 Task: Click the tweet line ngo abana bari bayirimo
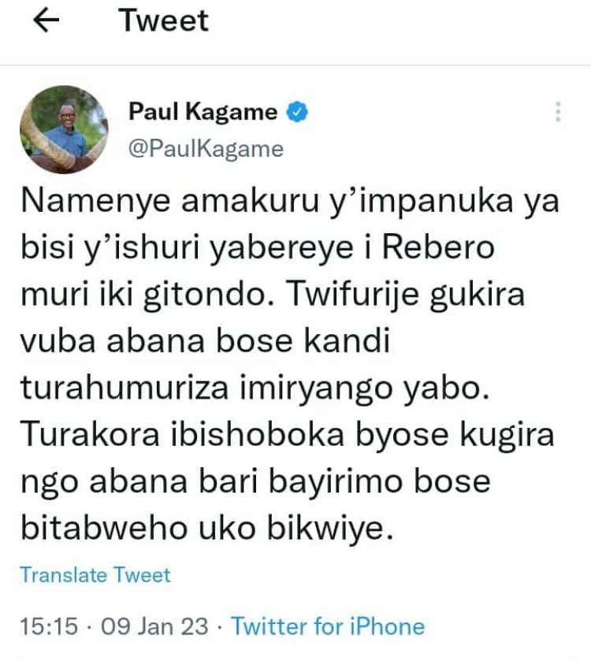click(256, 482)
